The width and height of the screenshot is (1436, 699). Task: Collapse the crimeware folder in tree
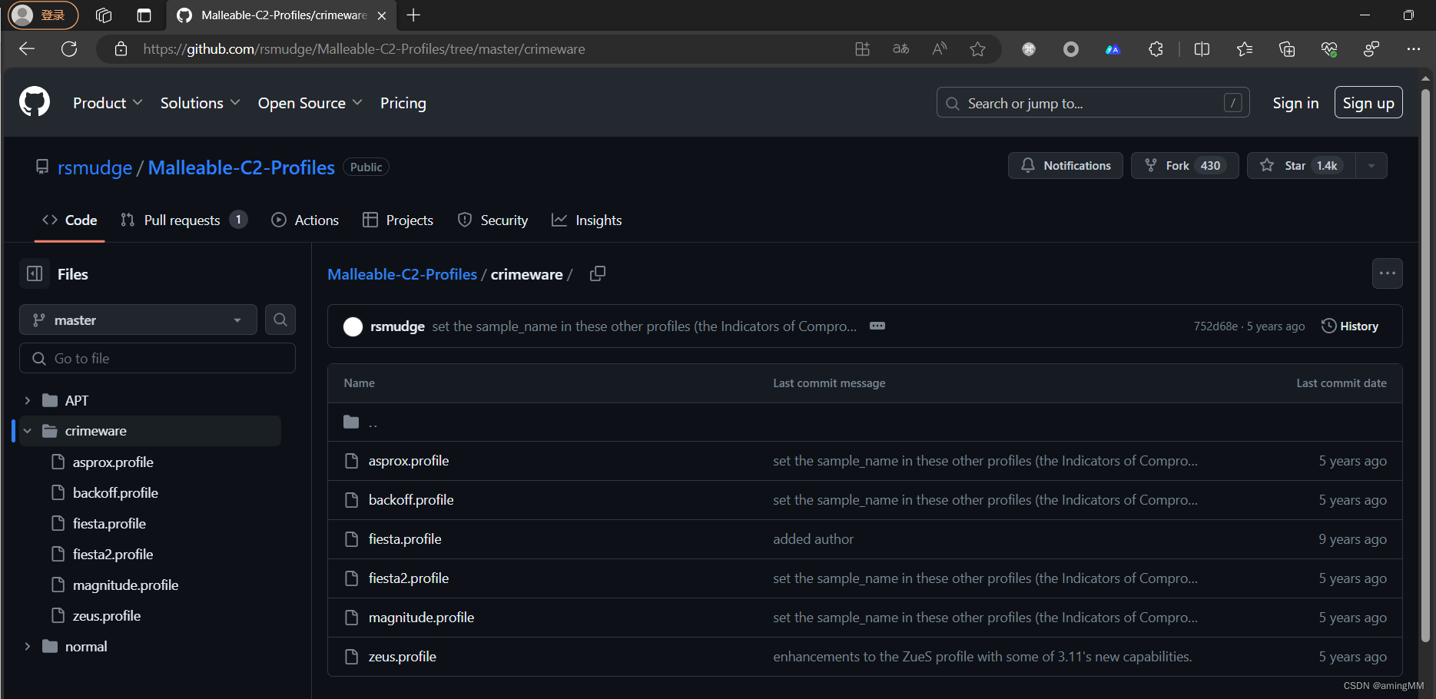[x=28, y=431]
